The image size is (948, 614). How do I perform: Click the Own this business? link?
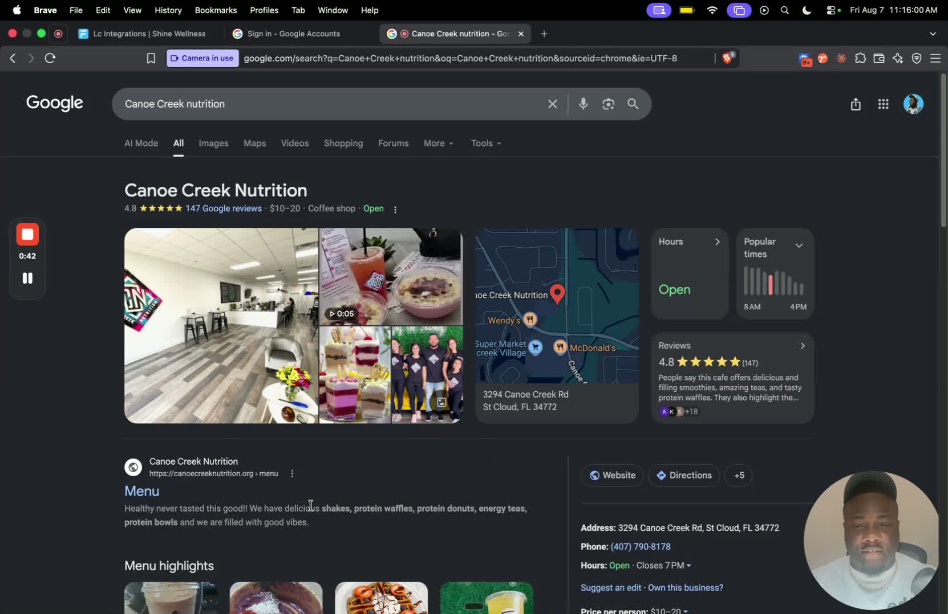(x=686, y=588)
